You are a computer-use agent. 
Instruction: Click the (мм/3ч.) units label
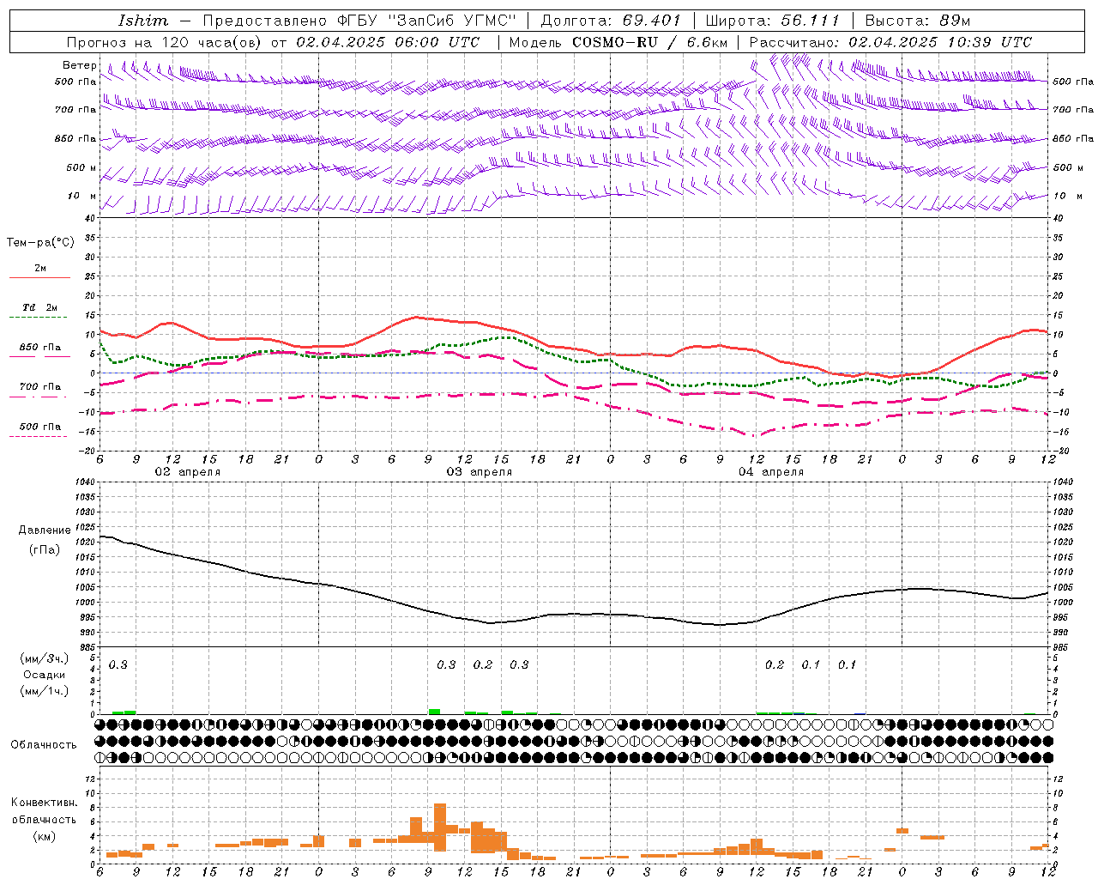[43, 658]
